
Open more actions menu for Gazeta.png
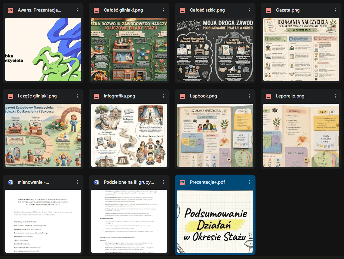(335, 10)
